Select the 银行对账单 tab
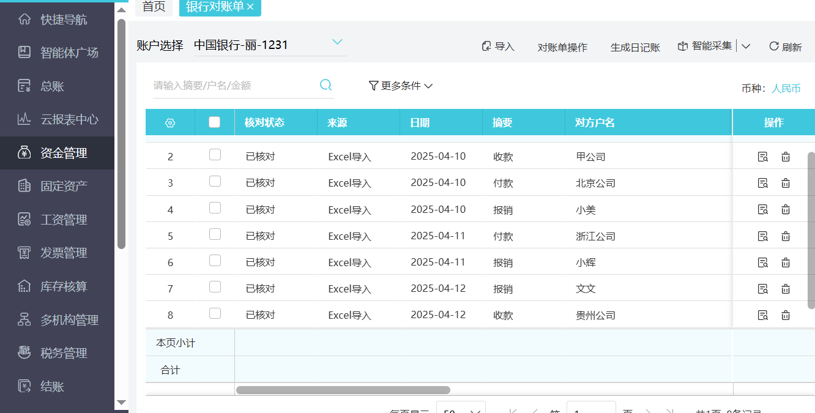815x413 pixels. 215,8
